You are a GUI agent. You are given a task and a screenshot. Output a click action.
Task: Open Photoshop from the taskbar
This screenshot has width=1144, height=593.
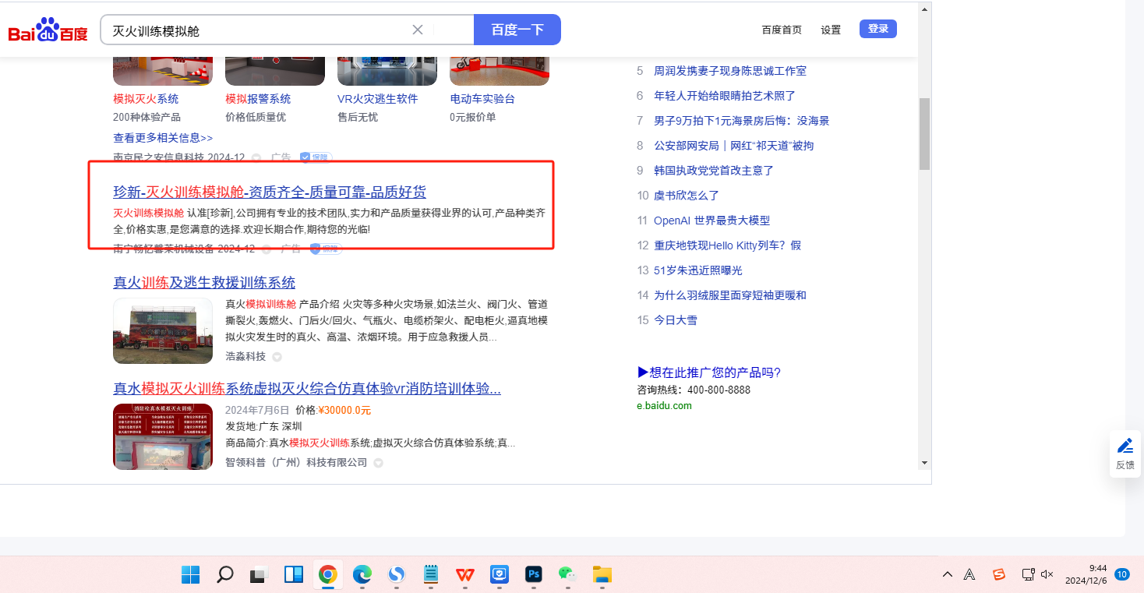[x=534, y=575]
